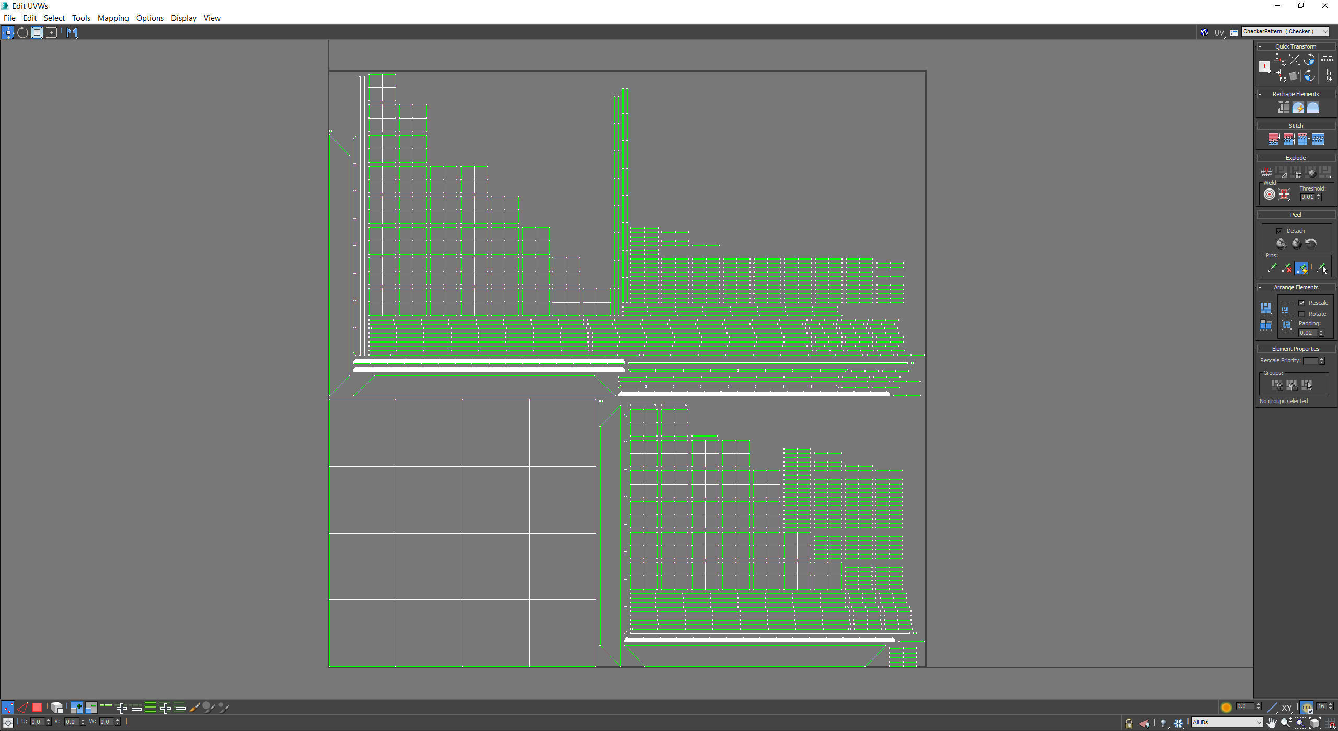Screen dimensions: 1338x731
Task: Toggle the Lock selection icon in the status bar
Action: pyautogui.click(x=1129, y=723)
